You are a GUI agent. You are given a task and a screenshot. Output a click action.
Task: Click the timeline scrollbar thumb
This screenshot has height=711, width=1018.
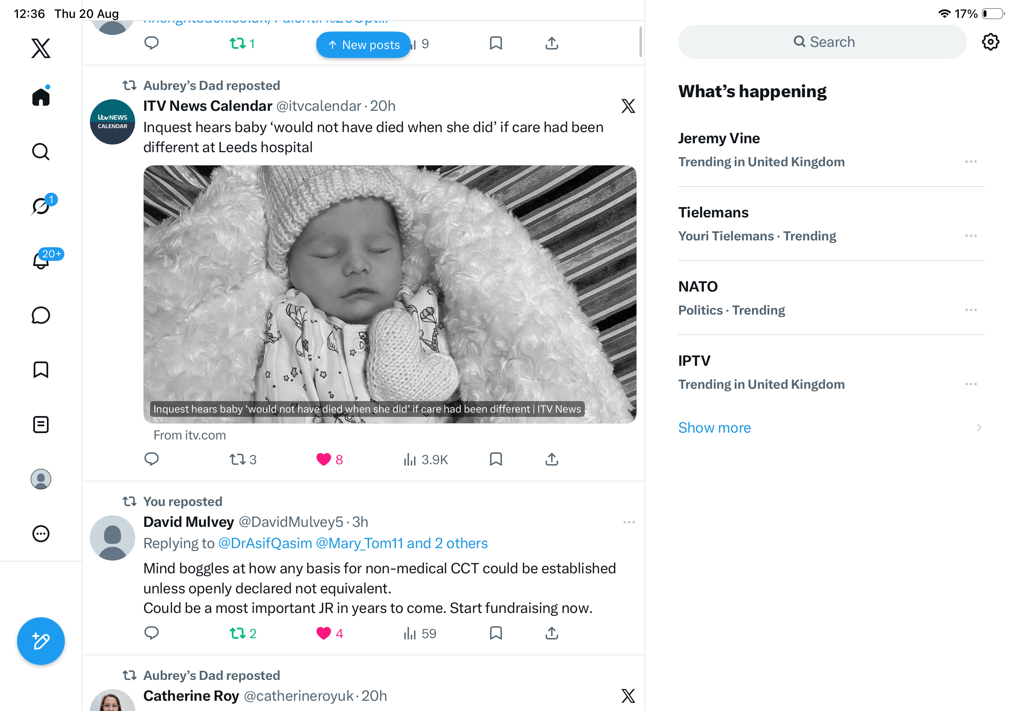(x=640, y=42)
